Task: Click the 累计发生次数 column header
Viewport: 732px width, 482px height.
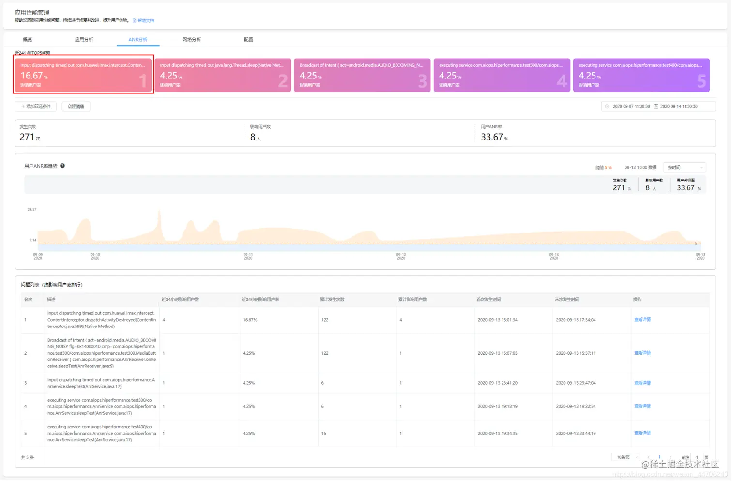Action: [332, 299]
